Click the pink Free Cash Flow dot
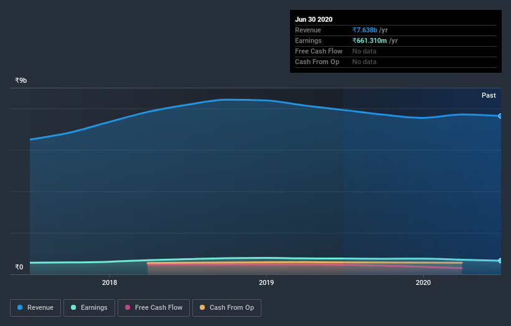 (x=128, y=307)
